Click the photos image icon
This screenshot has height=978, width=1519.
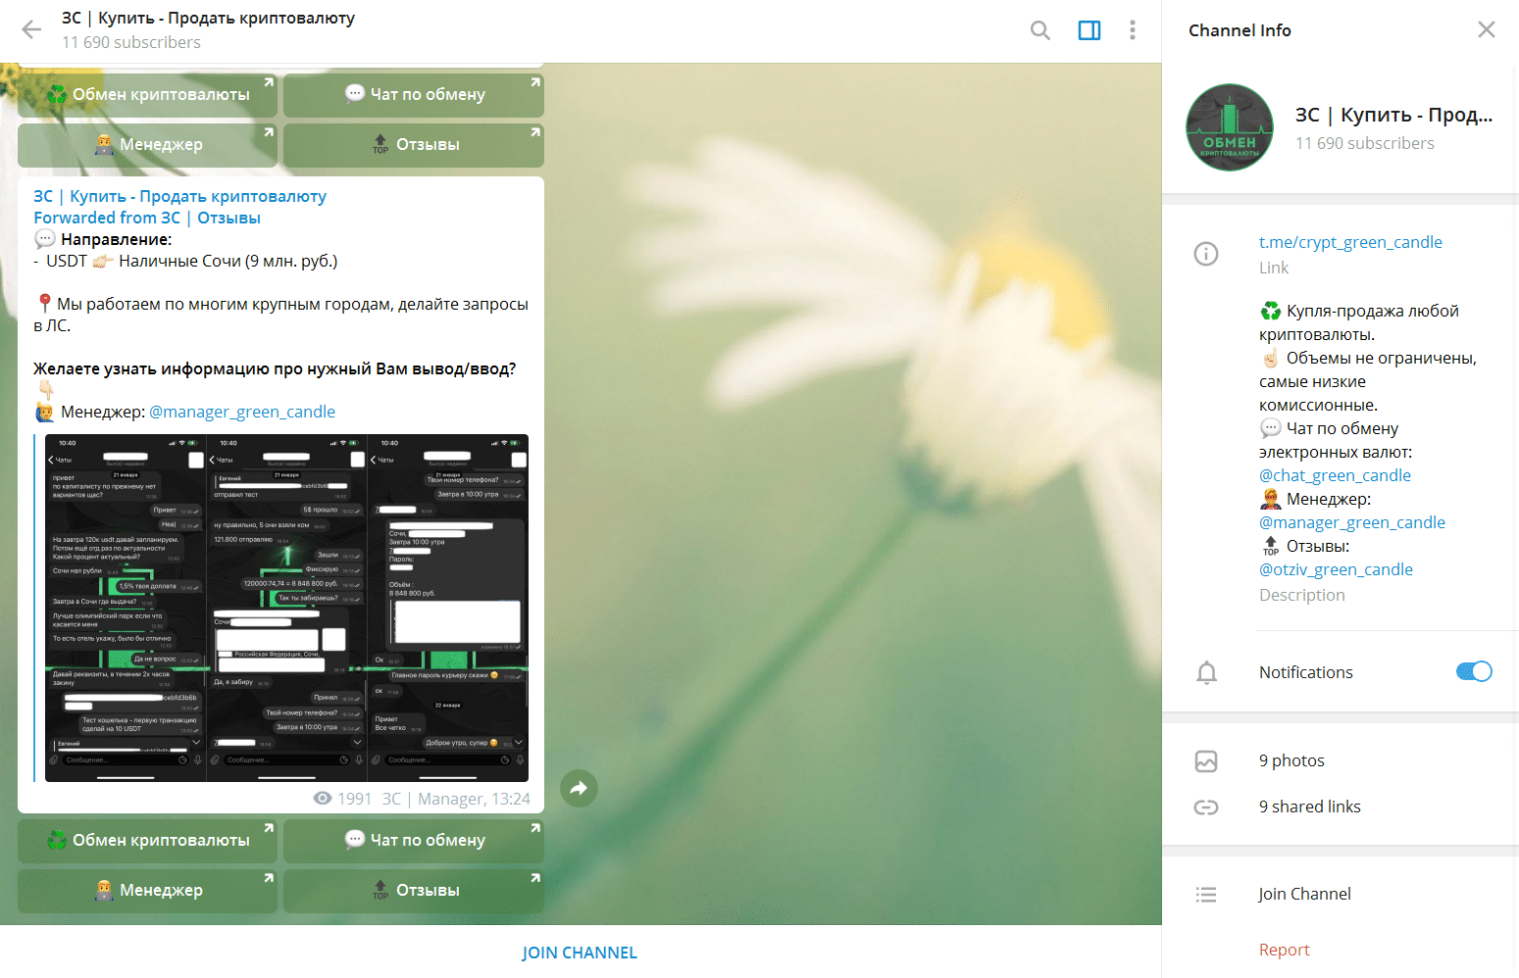[x=1206, y=761]
